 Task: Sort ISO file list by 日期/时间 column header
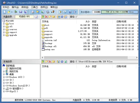click(x=121, y=22)
